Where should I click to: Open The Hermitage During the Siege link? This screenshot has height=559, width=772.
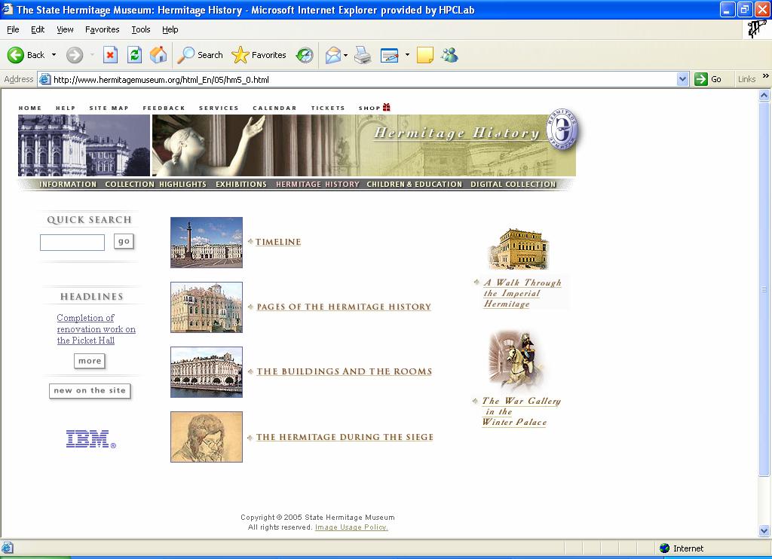(x=345, y=437)
